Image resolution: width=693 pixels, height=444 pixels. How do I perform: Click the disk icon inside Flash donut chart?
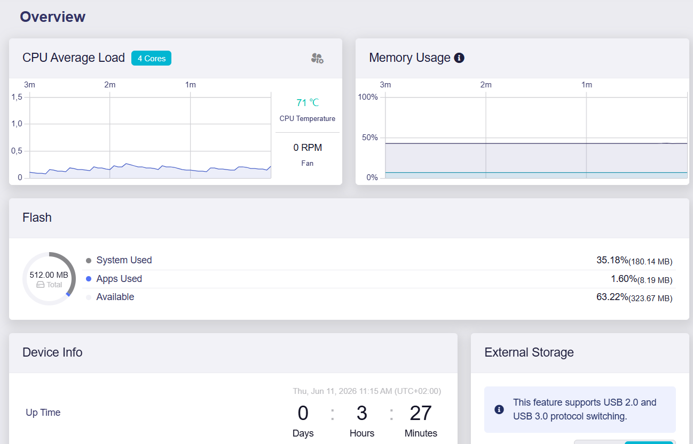(40, 285)
